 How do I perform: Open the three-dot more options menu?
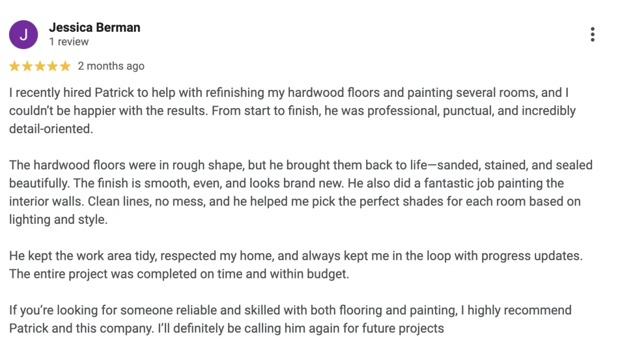click(x=592, y=34)
